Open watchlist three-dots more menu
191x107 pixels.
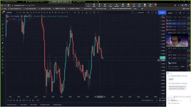(184, 13)
